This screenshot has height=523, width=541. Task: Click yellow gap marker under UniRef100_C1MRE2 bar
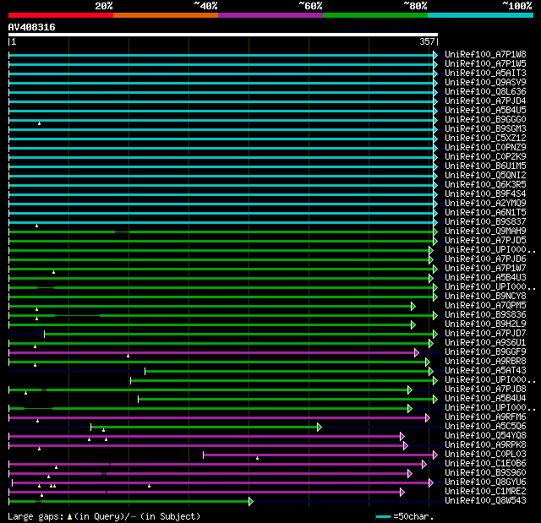pyautogui.click(x=41, y=495)
